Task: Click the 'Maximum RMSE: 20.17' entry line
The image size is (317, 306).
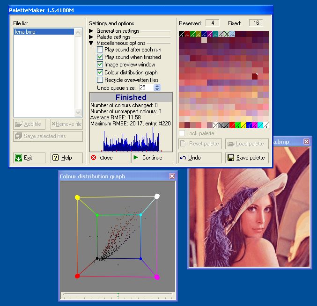Action: coord(131,124)
